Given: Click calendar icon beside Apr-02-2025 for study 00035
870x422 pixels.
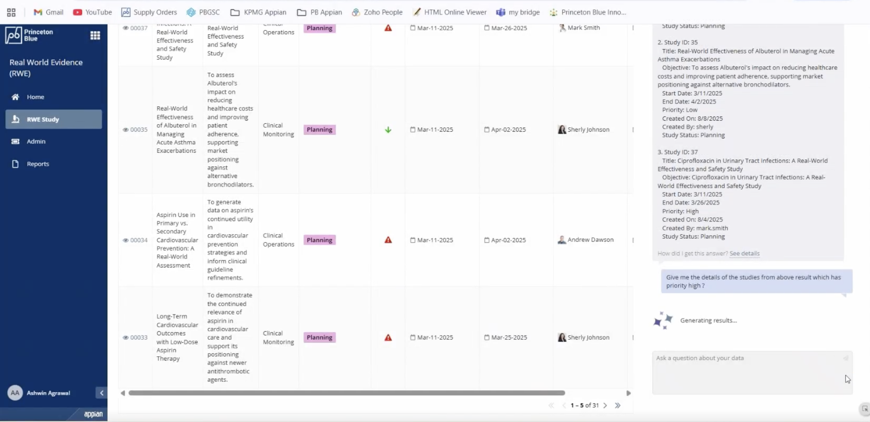Looking at the screenshot, I should pos(487,130).
